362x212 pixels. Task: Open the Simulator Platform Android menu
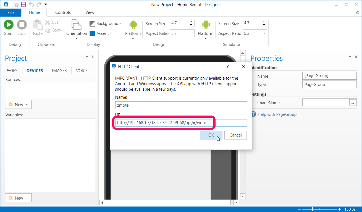pos(206,29)
